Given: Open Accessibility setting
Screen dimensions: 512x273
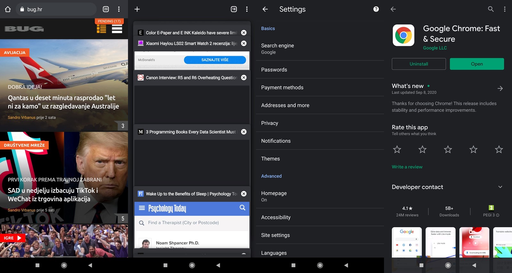Looking at the screenshot, I should click(320, 217).
